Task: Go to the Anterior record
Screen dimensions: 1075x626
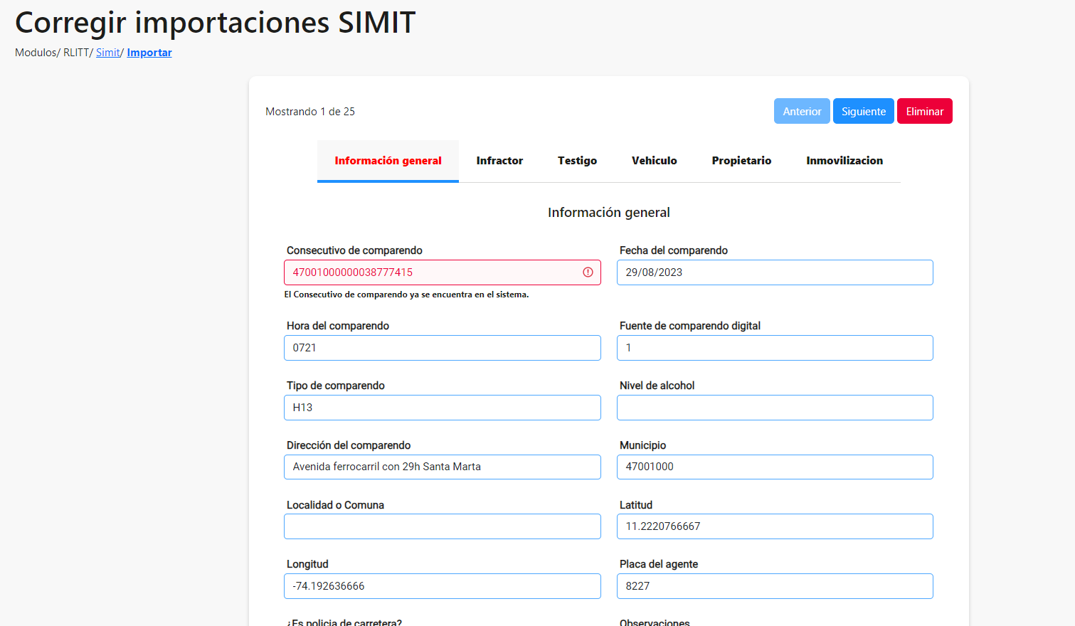Action: coord(802,111)
